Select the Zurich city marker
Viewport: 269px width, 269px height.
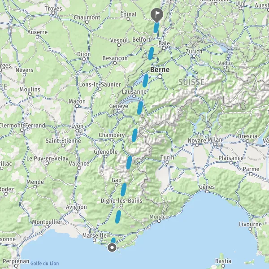click(194, 56)
